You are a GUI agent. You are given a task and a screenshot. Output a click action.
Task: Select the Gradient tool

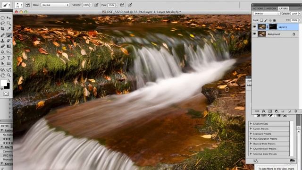point(9,46)
